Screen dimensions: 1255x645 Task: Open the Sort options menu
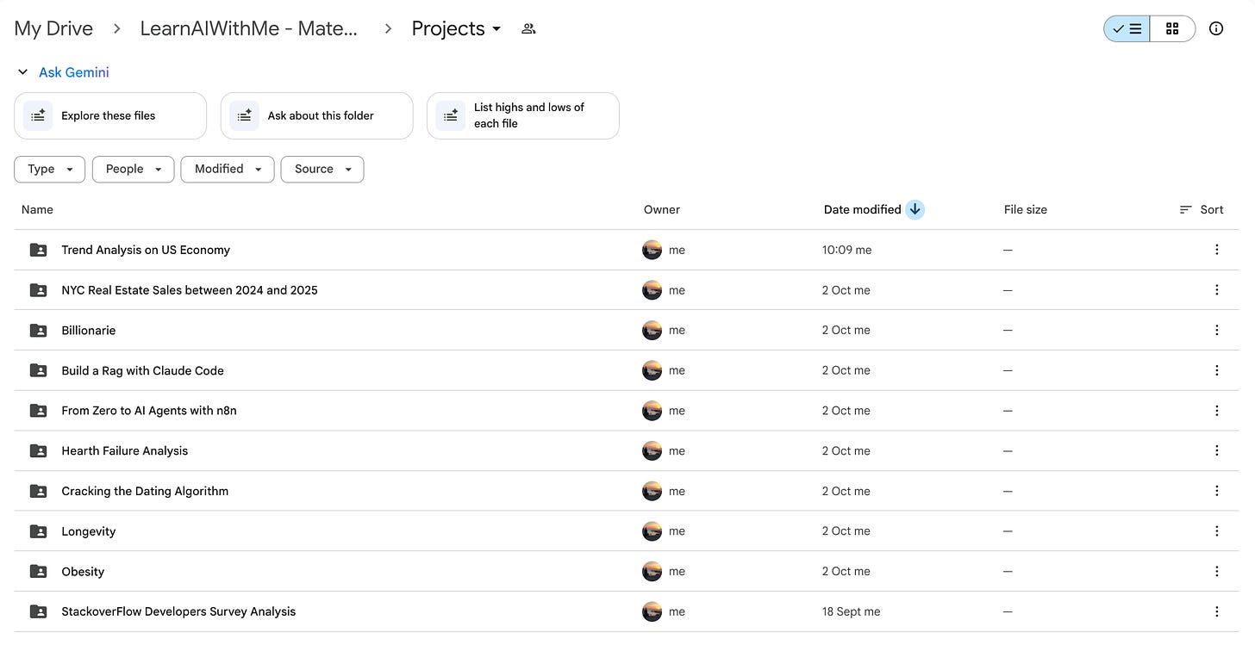click(x=1201, y=209)
